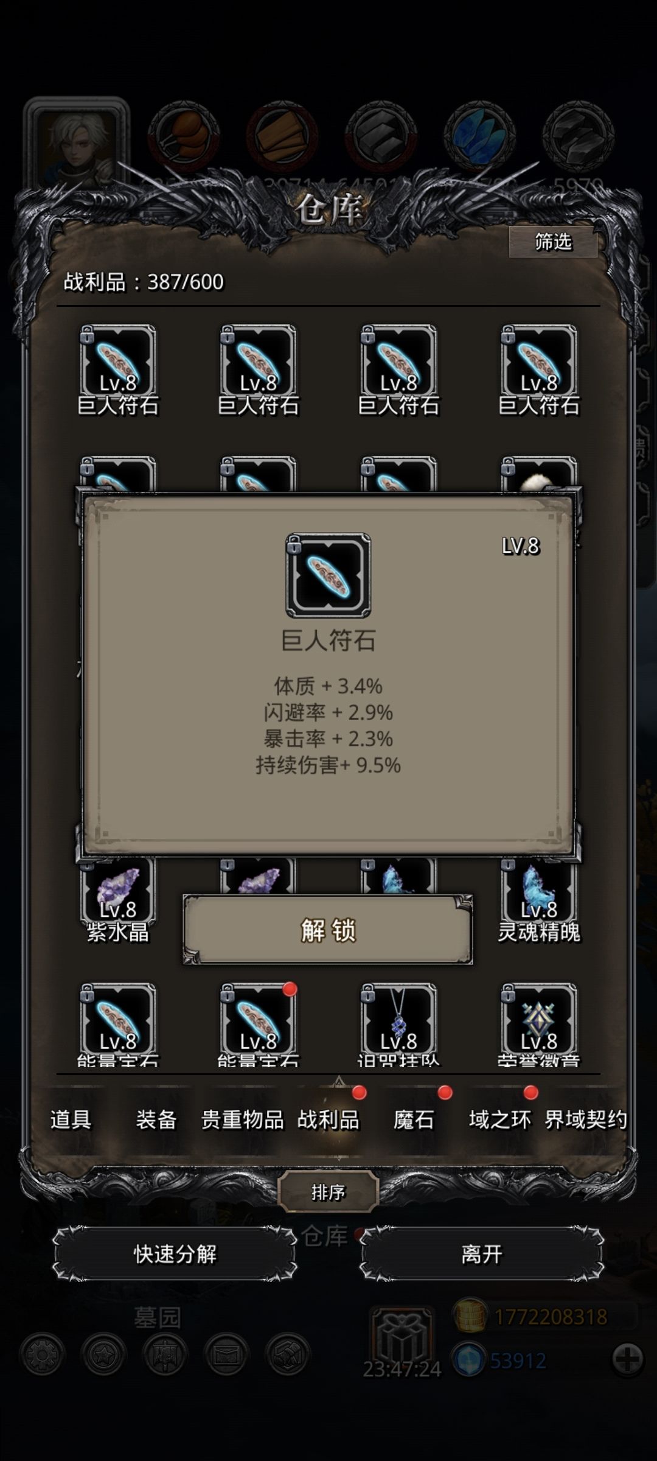Click 解锁 to unlock the rune stone
657x1461 pixels.
point(328,930)
